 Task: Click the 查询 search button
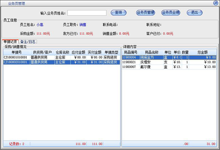(x=118, y=13)
